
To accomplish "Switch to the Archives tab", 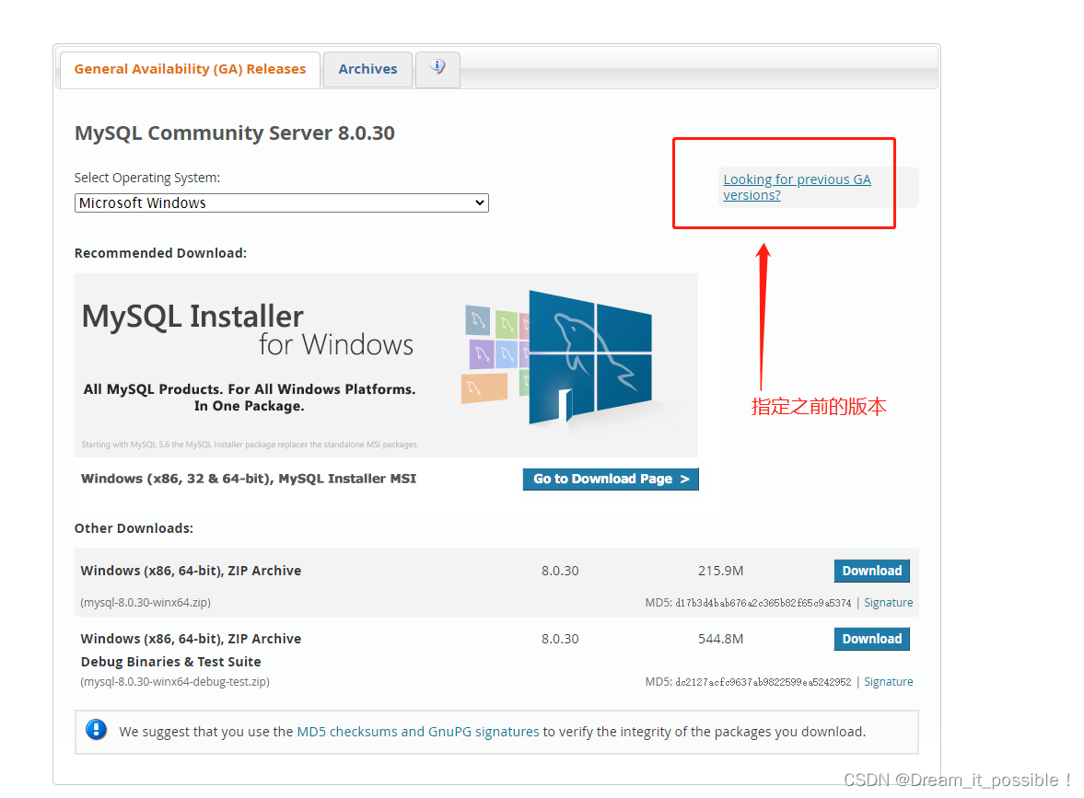I will point(367,70).
